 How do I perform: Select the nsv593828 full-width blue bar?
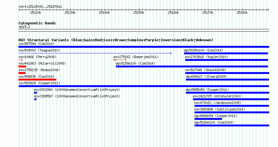pos(144,86)
